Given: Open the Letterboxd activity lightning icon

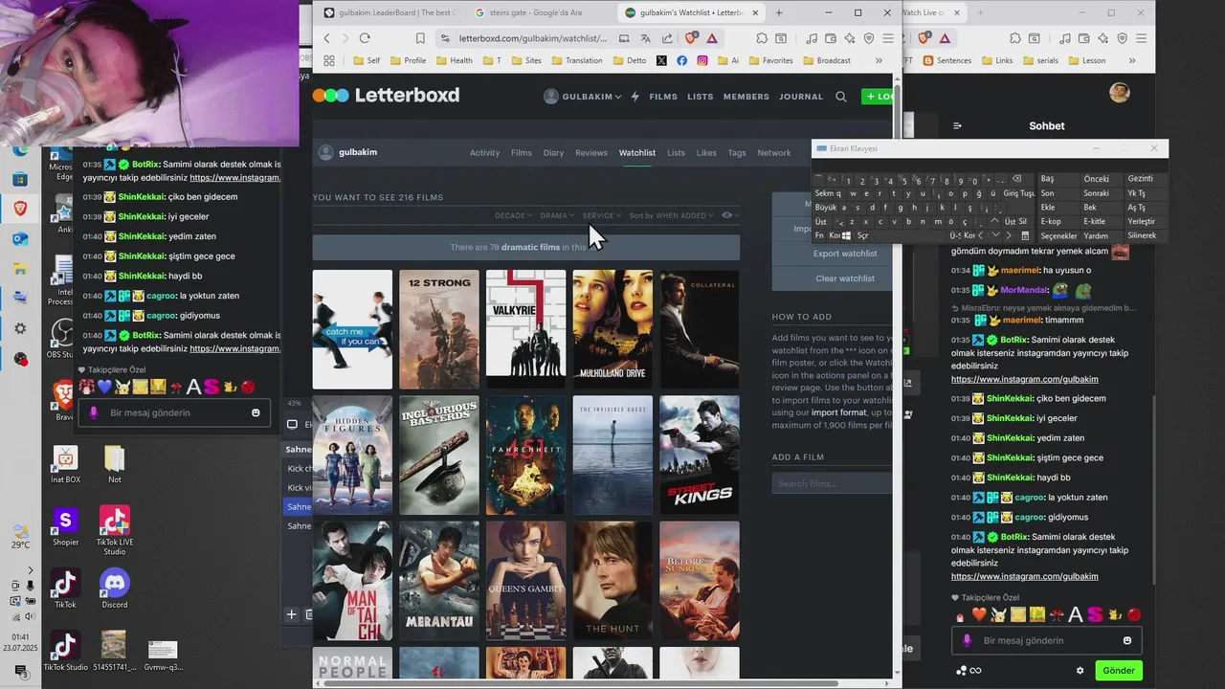Looking at the screenshot, I should click(635, 97).
